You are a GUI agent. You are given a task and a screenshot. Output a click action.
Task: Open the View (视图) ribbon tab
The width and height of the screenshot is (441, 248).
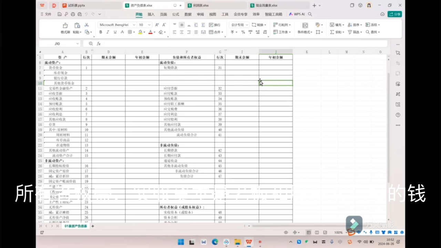click(x=213, y=14)
